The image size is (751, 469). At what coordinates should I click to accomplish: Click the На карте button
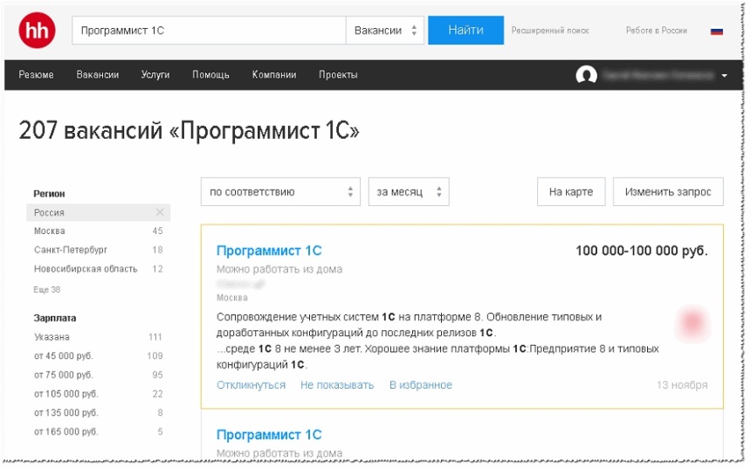(x=570, y=192)
